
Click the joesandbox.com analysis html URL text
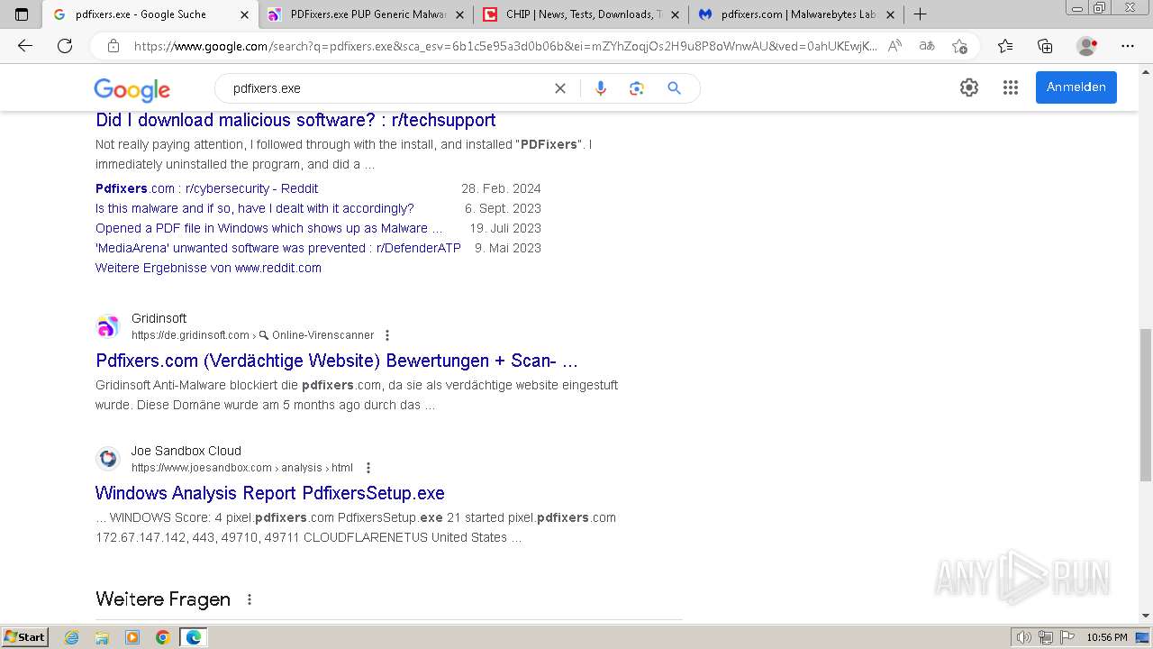pos(242,468)
